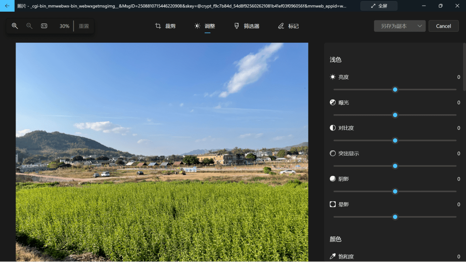Click the 饱和度 saturation pen icon
This screenshot has width=466, height=262.
(332, 256)
